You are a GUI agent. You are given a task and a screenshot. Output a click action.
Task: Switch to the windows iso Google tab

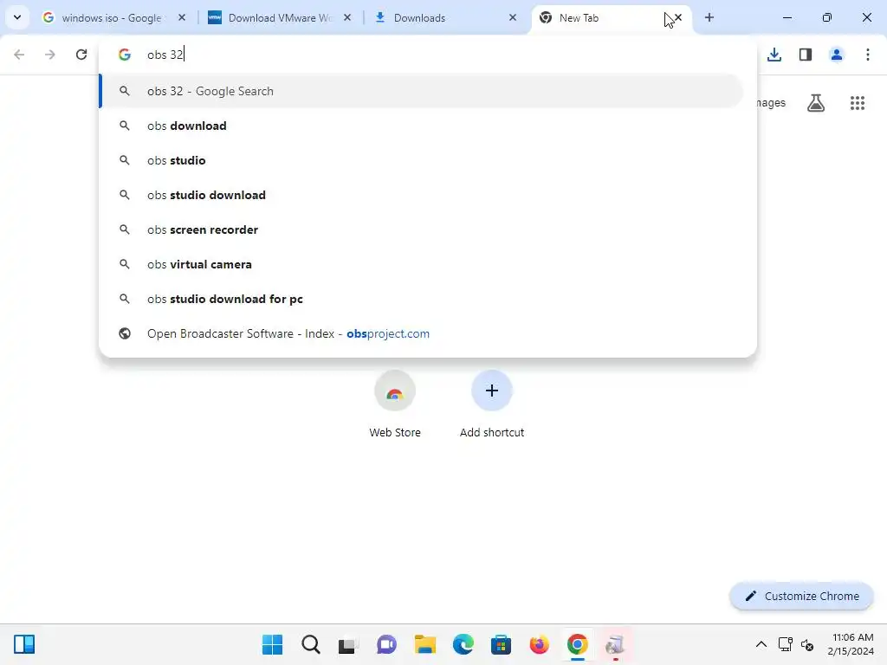pos(112,17)
